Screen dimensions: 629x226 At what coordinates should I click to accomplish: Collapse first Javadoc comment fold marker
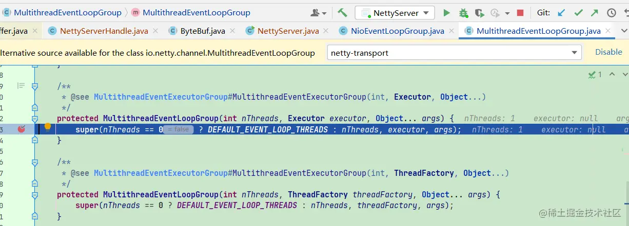tap(35, 86)
